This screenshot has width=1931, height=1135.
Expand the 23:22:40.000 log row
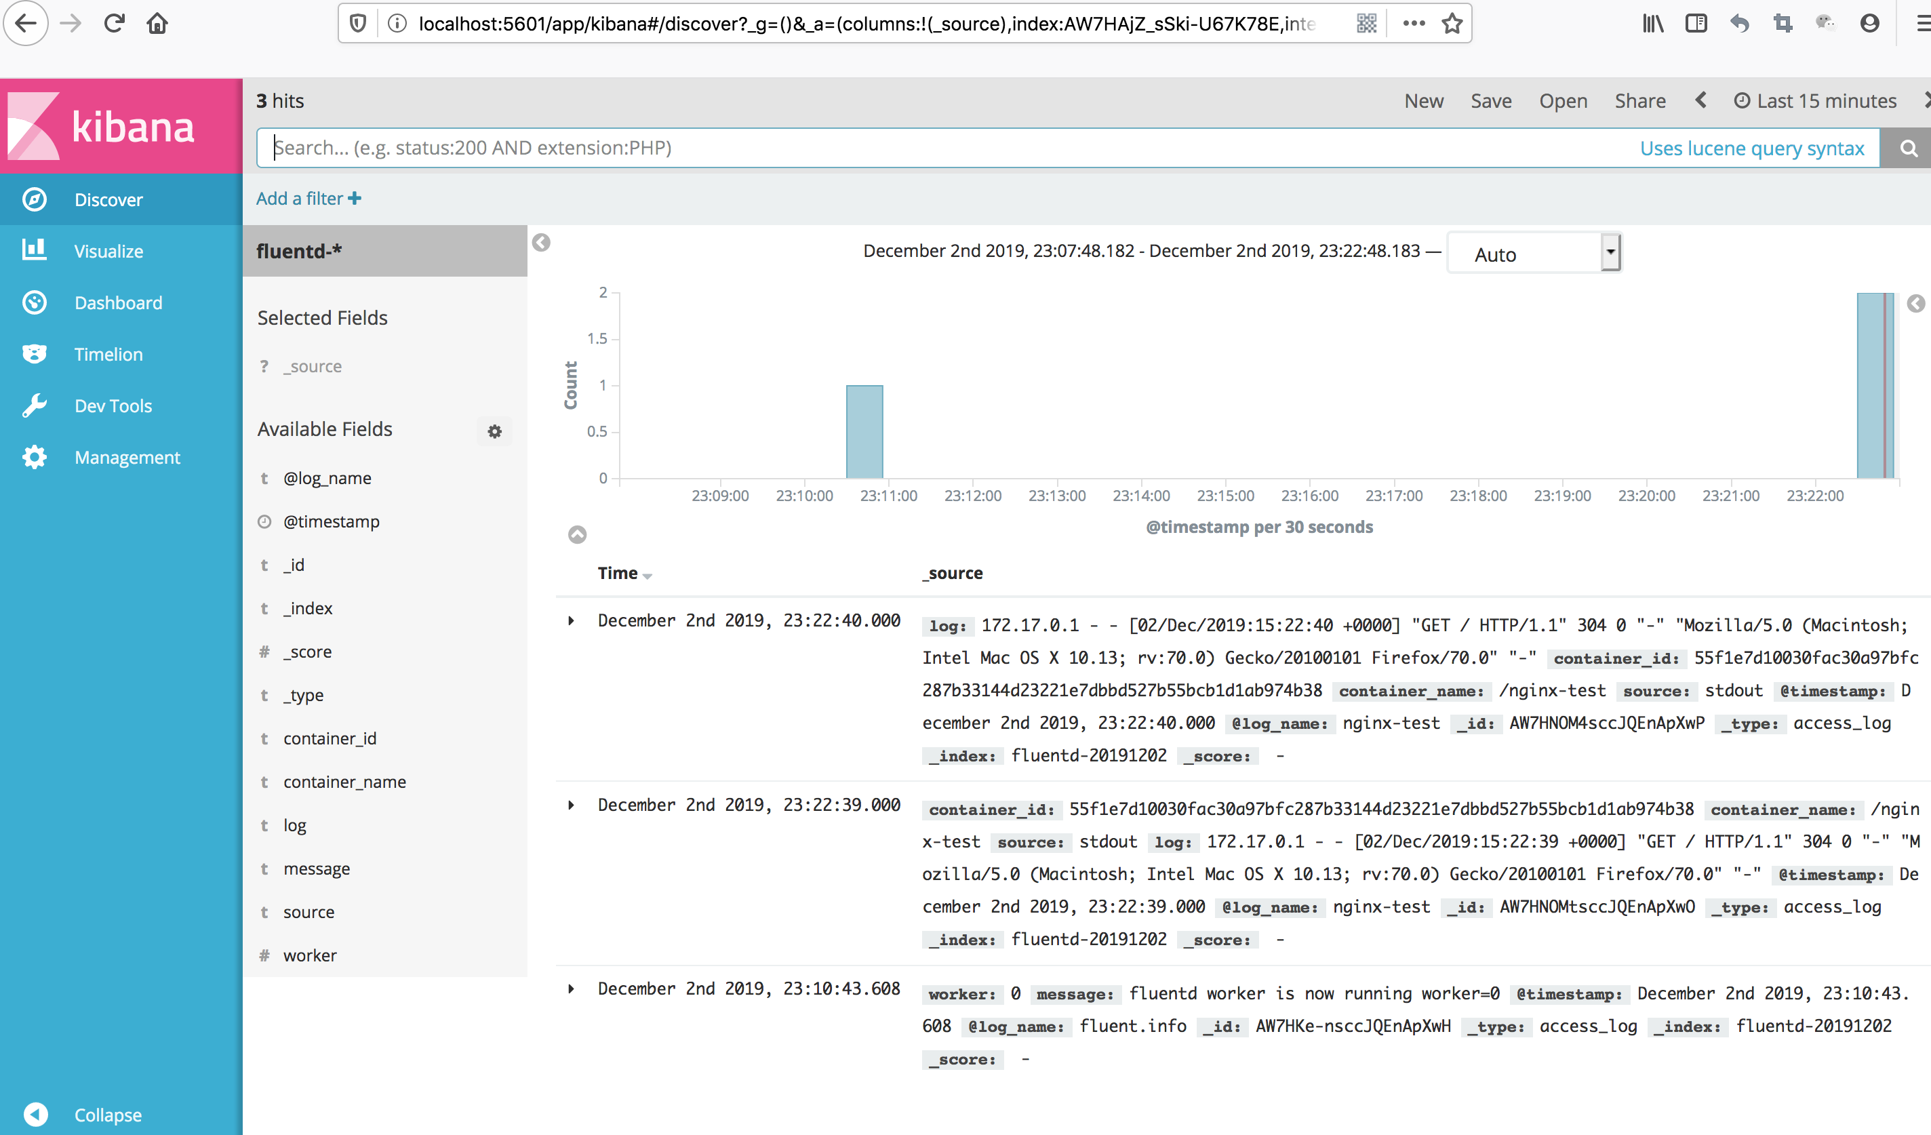571,621
